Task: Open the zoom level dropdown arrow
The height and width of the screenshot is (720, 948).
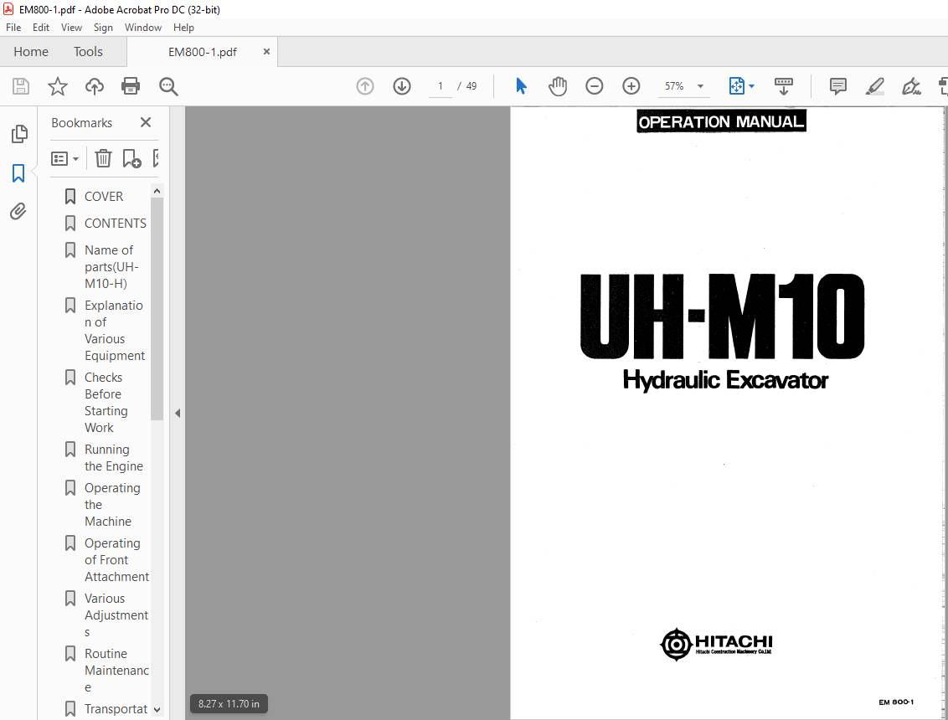Action: [701, 86]
